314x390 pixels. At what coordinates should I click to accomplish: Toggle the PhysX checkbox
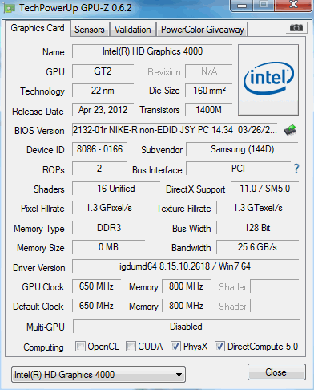(175, 347)
